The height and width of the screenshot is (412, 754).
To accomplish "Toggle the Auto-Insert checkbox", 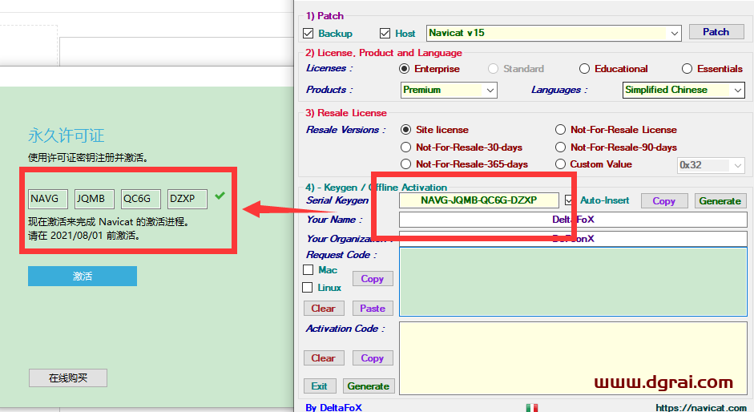I will pos(570,200).
